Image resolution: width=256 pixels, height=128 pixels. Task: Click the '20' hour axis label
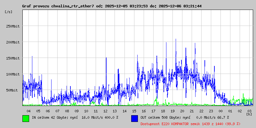(x=182, y=111)
